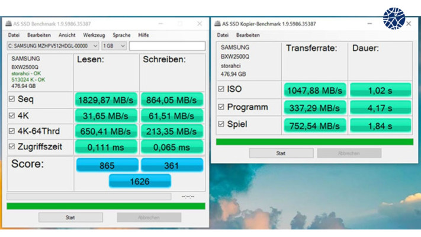Click the Dauer column header

[365, 48]
